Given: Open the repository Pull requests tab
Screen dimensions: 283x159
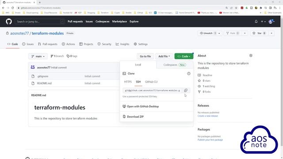Looking at the screenshot, I should click(48, 44).
